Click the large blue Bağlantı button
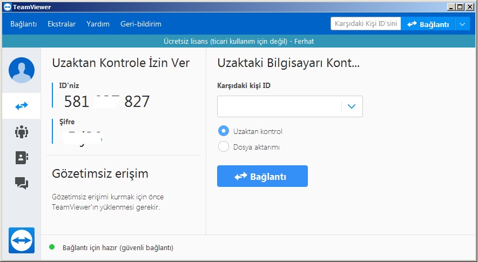The image size is (478, 262). (262, 176)
